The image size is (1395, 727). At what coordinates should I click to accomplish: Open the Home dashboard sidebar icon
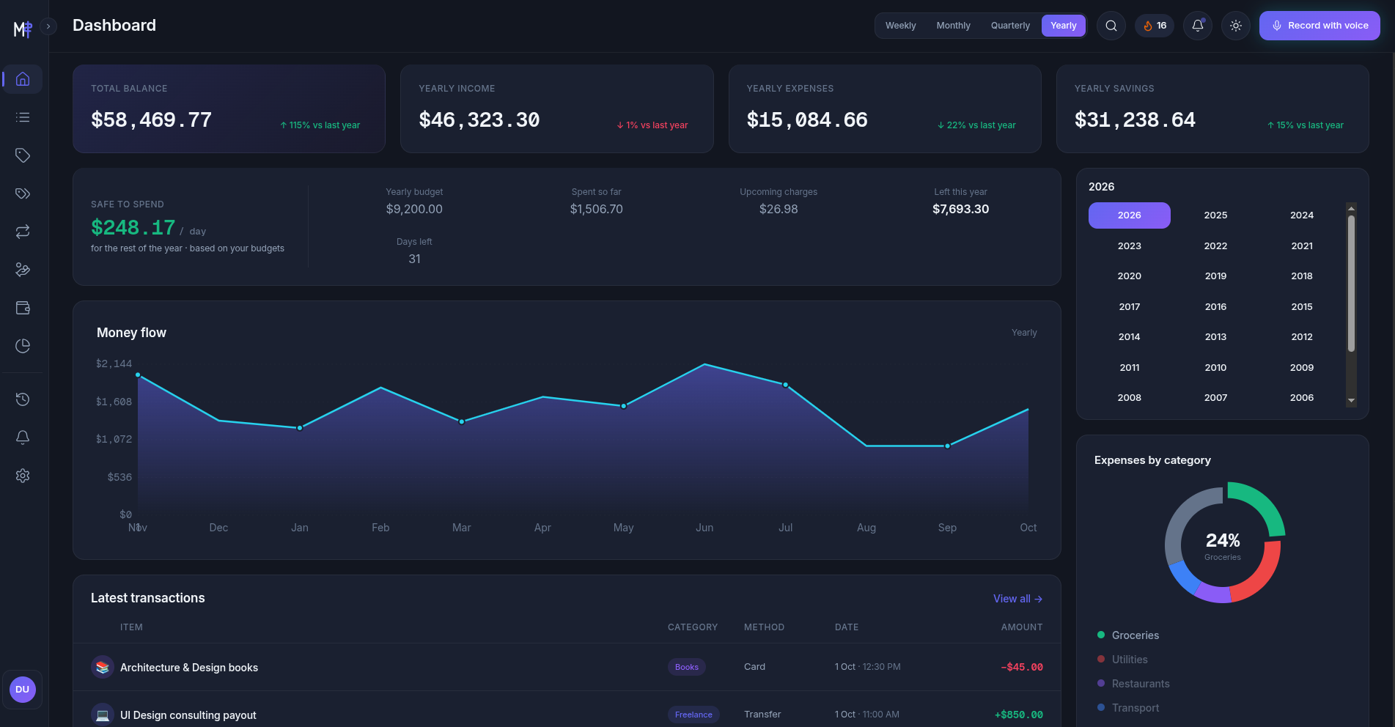coord(23,79)
